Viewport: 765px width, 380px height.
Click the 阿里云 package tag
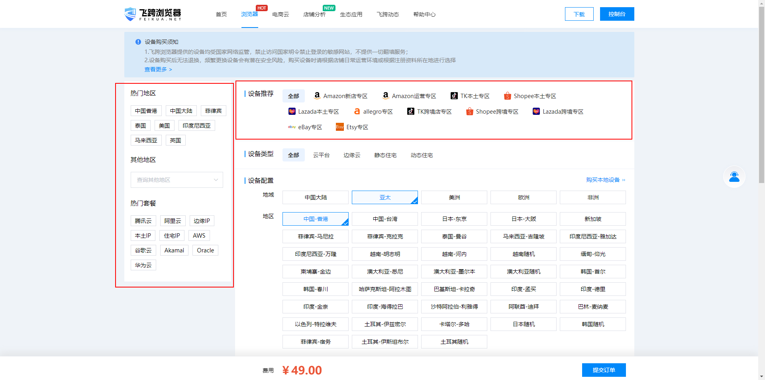coord(173,221)
